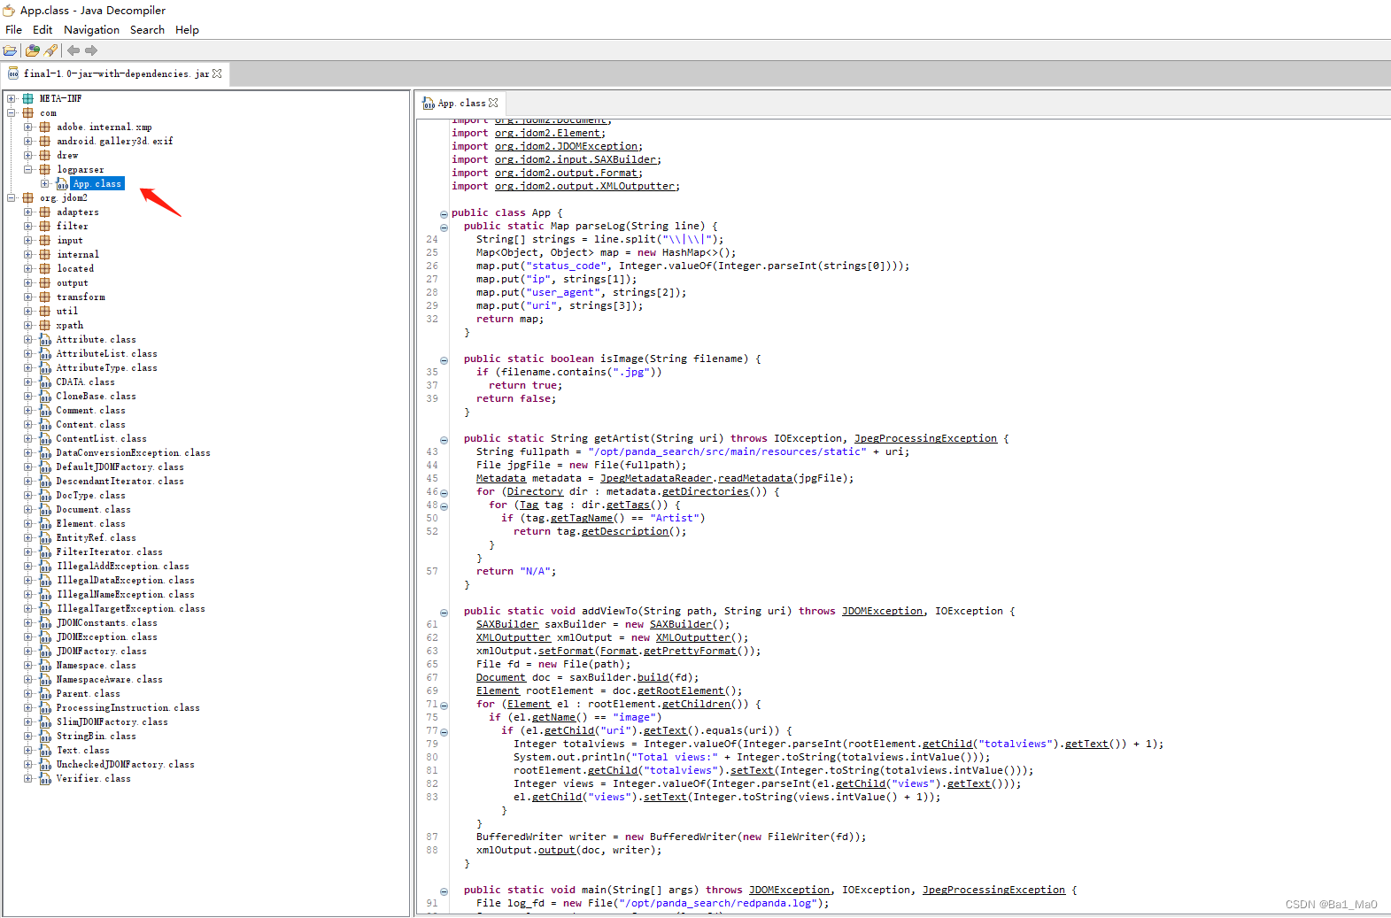Select the located package tree item
This screenshot has height=918, width=1391.
tap(75, 268)
